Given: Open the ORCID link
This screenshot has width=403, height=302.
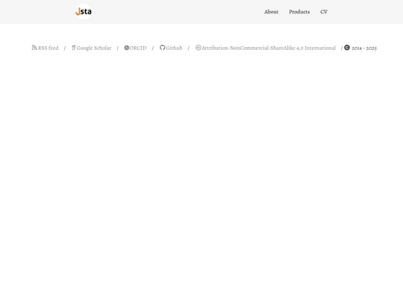Looking at the screenshot, I should click(x=138, y=48).
